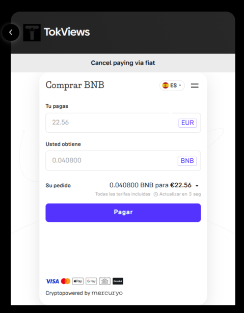Image resolution: width=244 pixels, height=313 pixels.
Task: Click the TokViews logo icon
Action: click(x=32, y=33)
